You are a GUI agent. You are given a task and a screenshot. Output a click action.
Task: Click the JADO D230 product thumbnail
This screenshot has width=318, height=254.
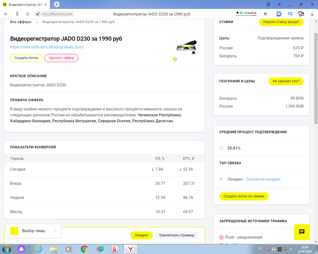click(x=187, y=47)
